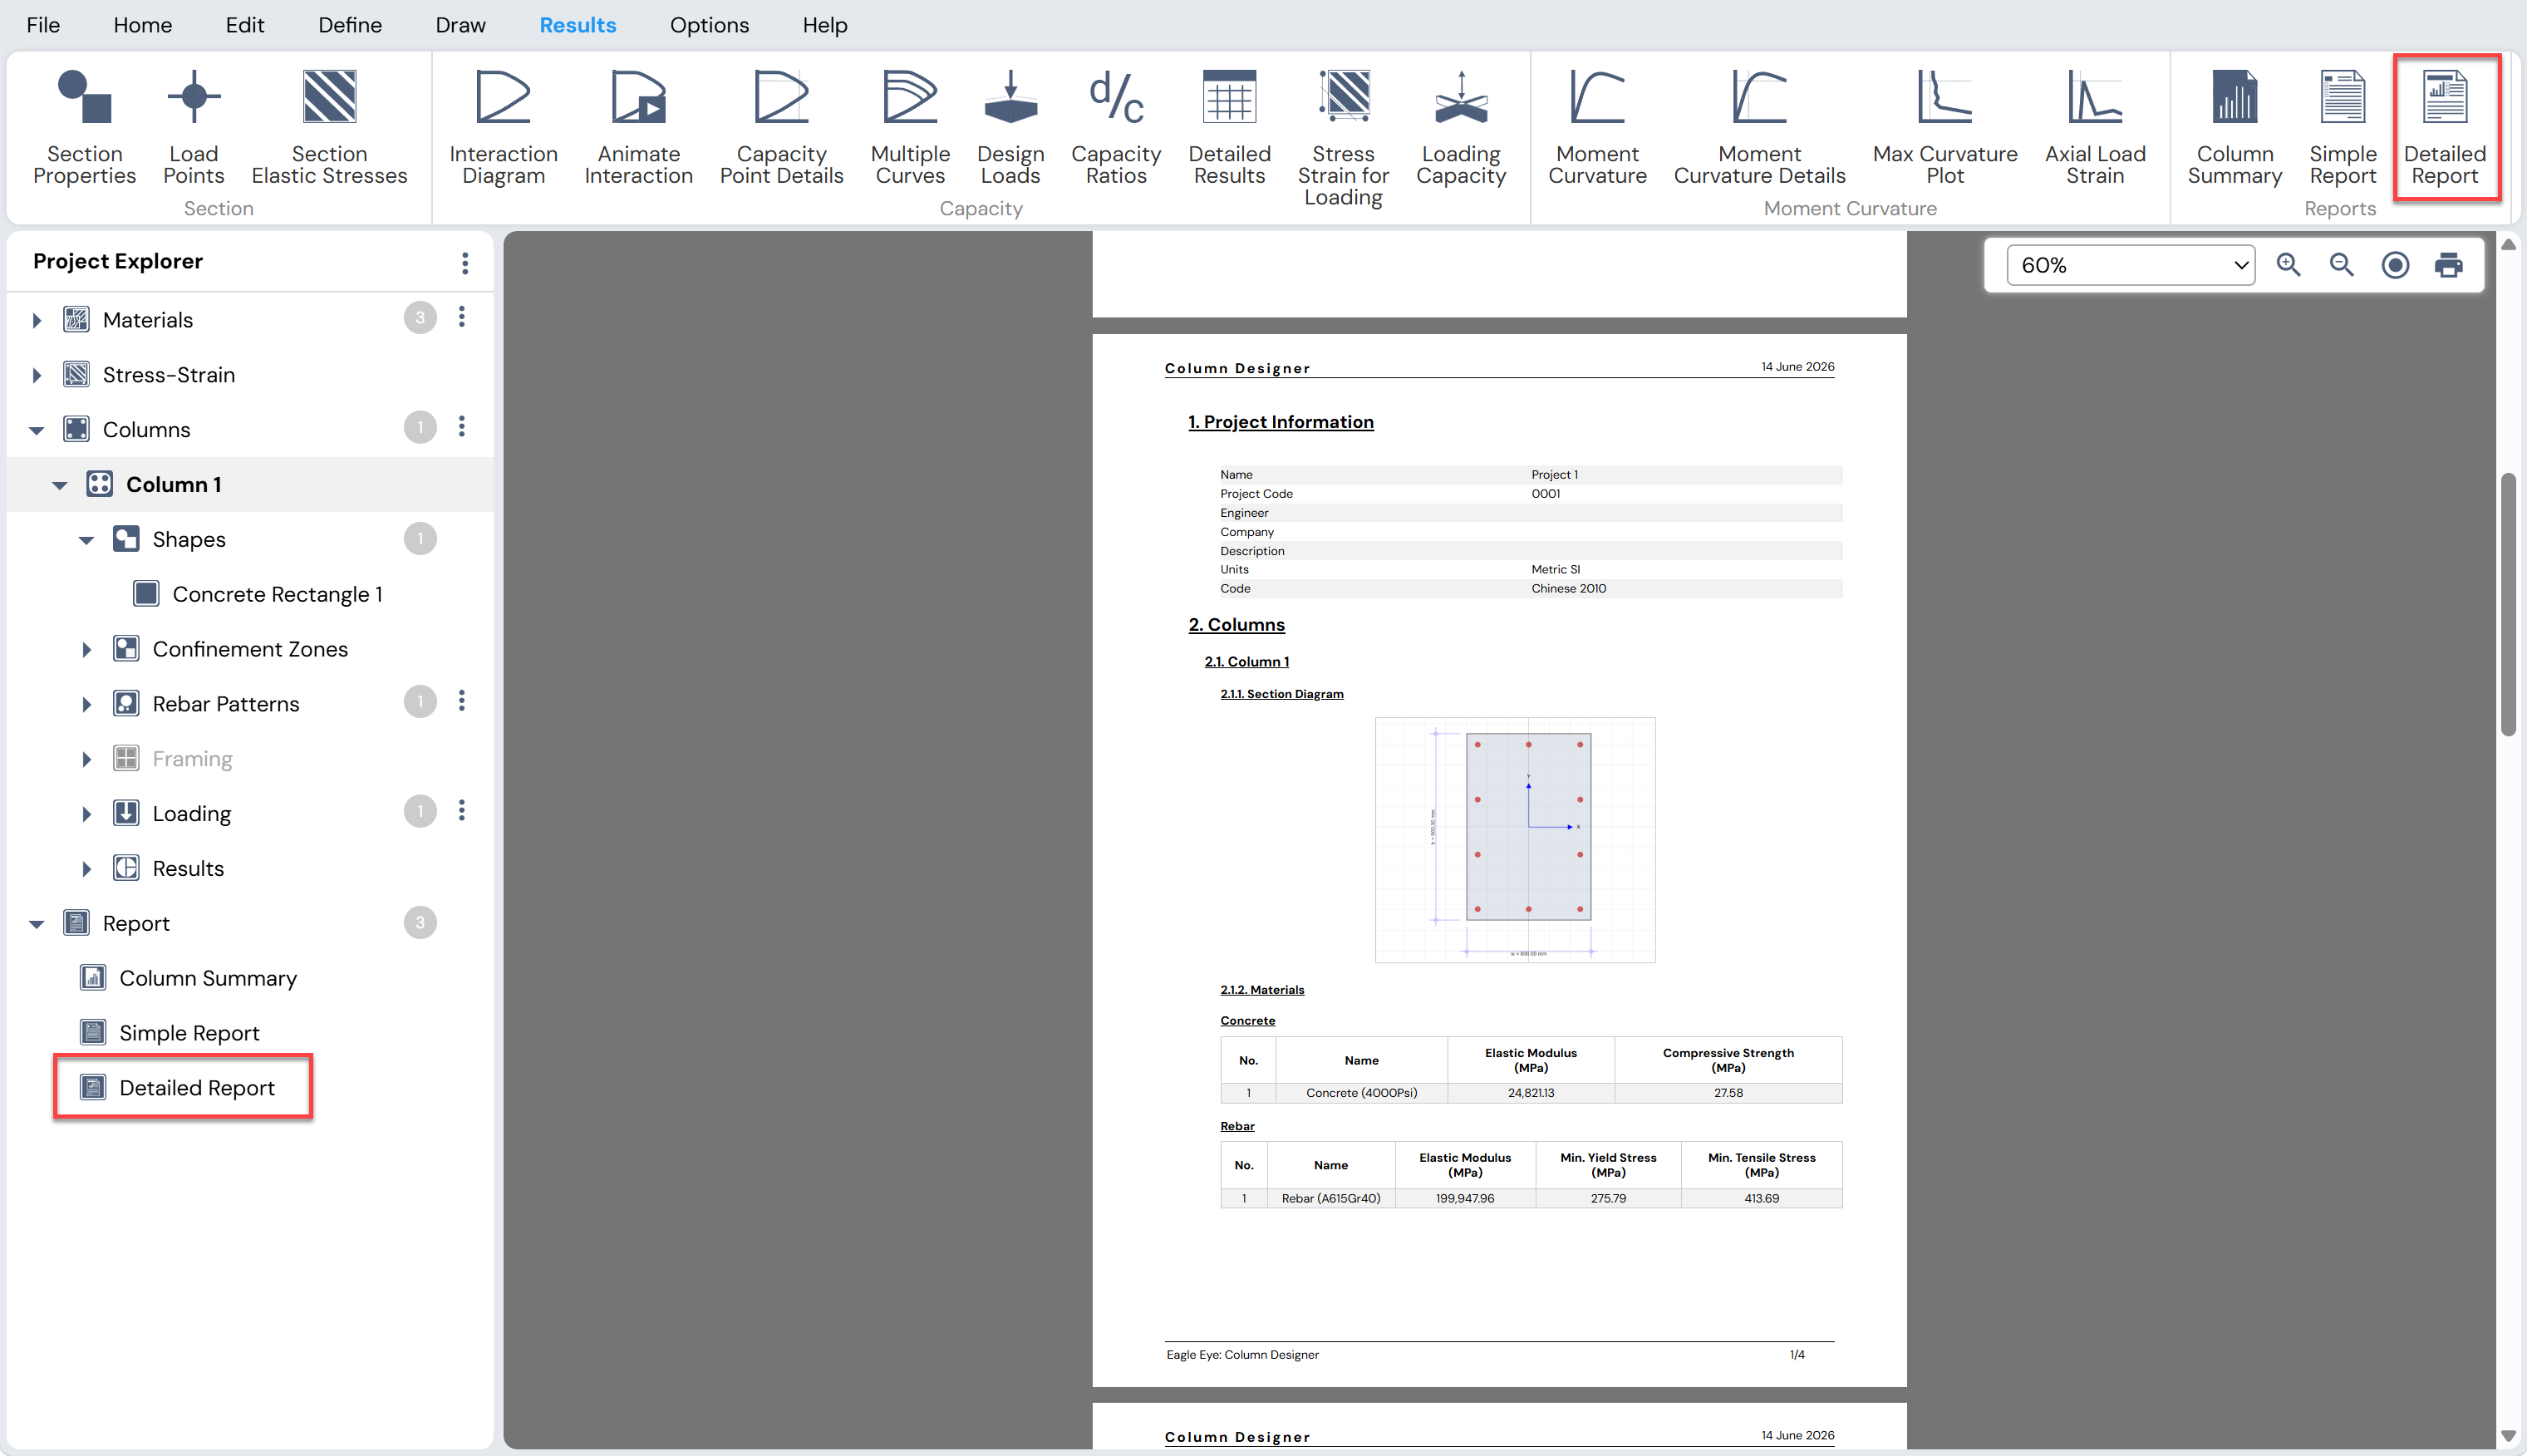Collapse the Report tree node
The height and width of the screenshot is (1456, 2527).
click(x=37, y=925)
